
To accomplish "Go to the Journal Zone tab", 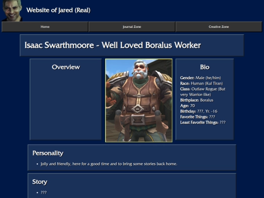I will coord(132,27).
